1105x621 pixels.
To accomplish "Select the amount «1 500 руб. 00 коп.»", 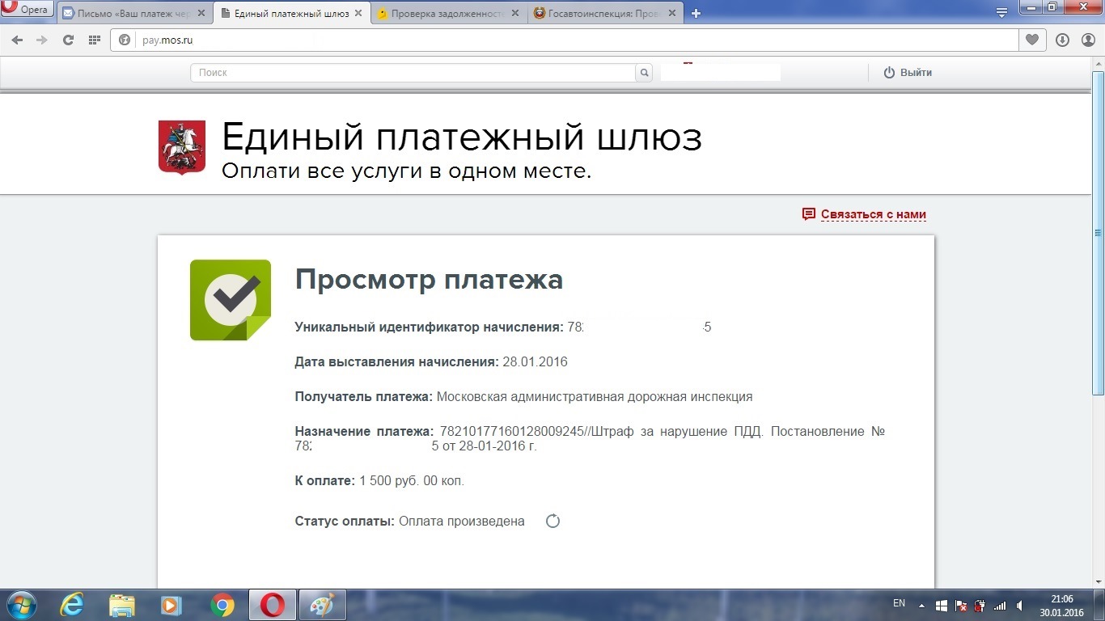I will click(x=412, y=481).
